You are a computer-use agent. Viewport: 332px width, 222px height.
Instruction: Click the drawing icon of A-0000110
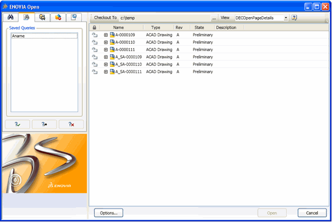click(112, 42)
